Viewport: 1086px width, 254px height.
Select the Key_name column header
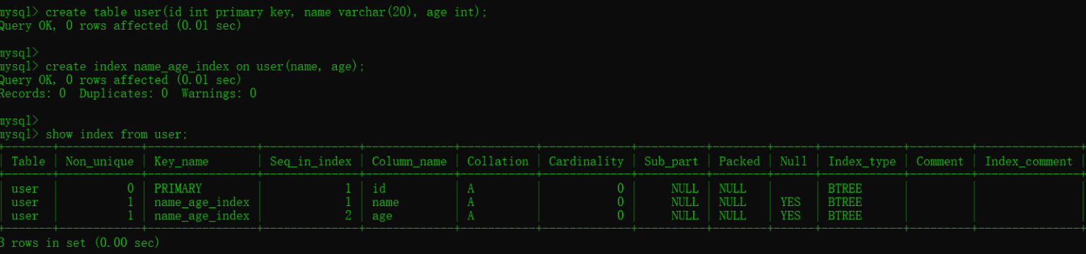(x=181, y=162)
